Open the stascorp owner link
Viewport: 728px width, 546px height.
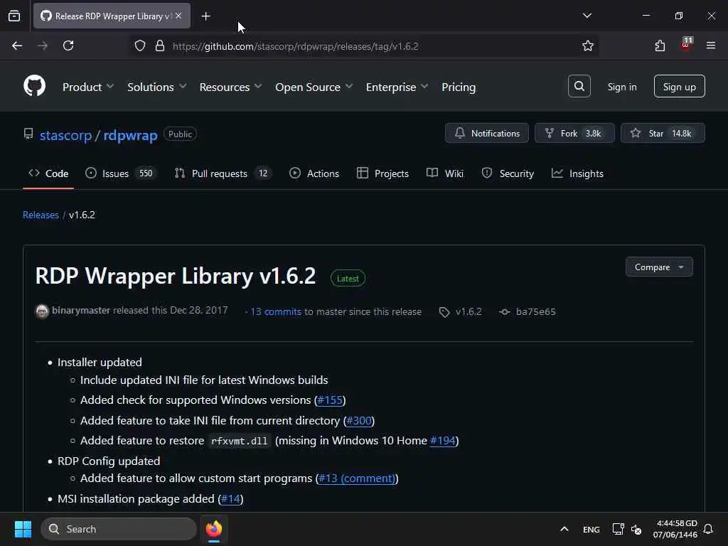(65, 135)
